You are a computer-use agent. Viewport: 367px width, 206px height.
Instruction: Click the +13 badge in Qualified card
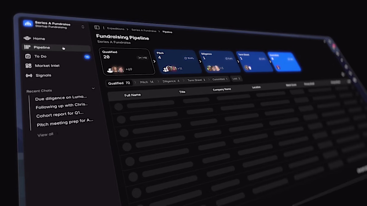click(x=143, y=58)
